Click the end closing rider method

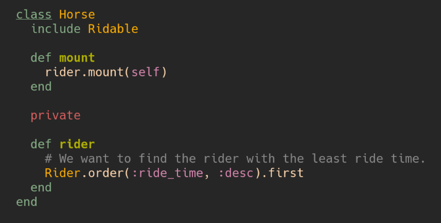tap(41, 187)
